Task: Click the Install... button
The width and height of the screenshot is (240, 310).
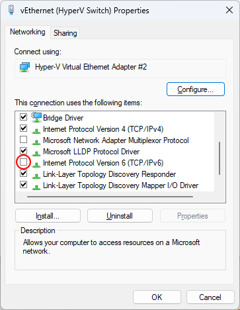Action: click(x=48, y=216)
